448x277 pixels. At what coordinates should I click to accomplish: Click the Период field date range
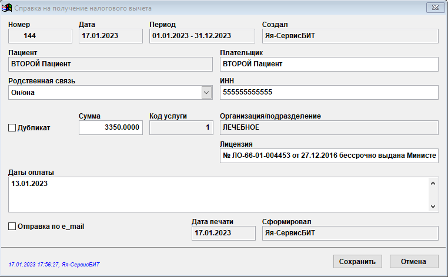[x=202, y=36]
